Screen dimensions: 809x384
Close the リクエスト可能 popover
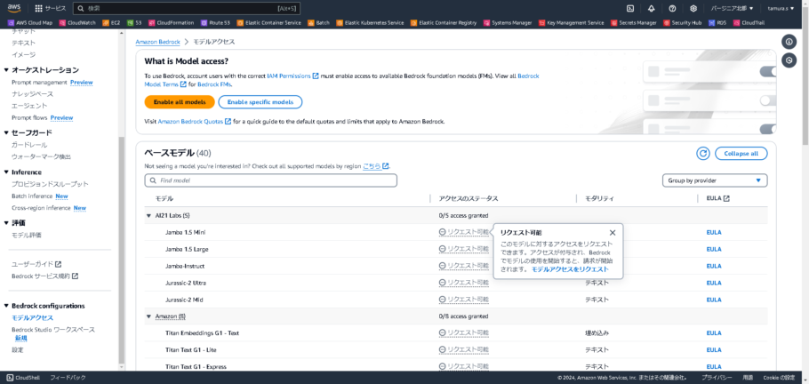612,233
